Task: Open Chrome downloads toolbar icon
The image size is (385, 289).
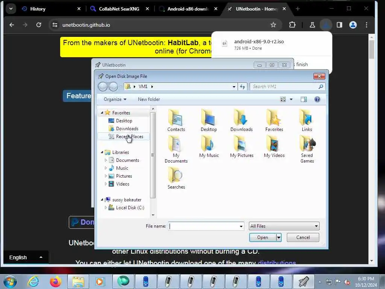Action: click(326, 25)
